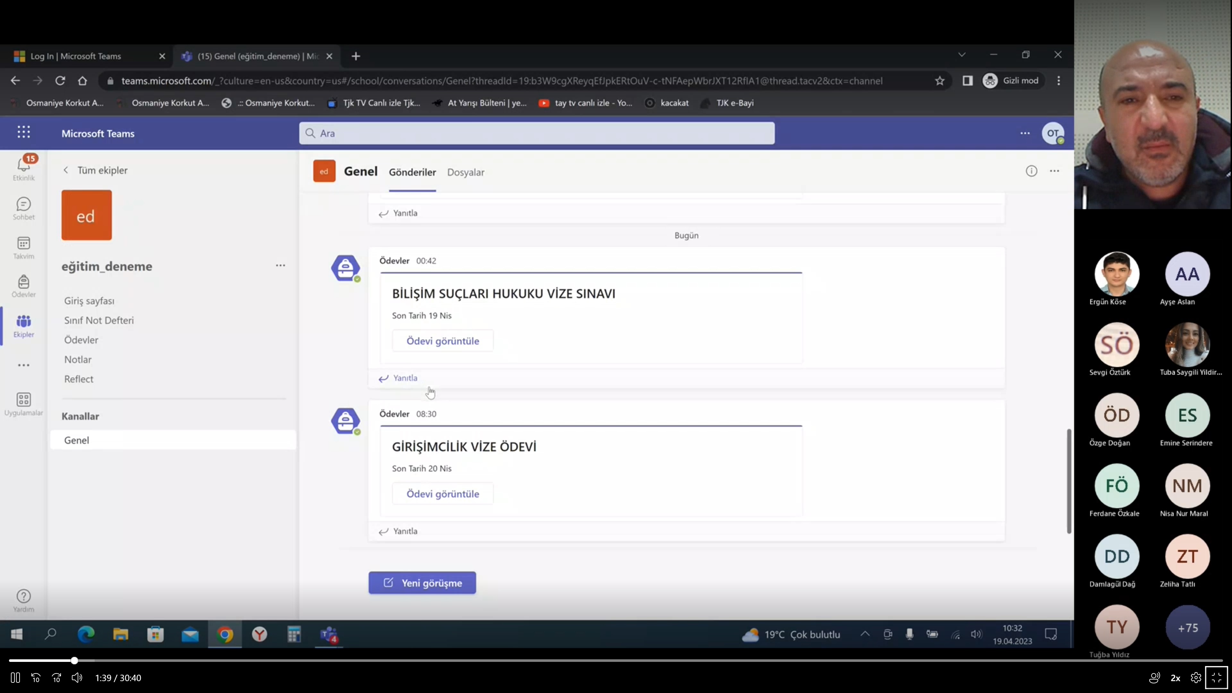Open Ödevler assignments sidebar icon

(x=23, y=286)
